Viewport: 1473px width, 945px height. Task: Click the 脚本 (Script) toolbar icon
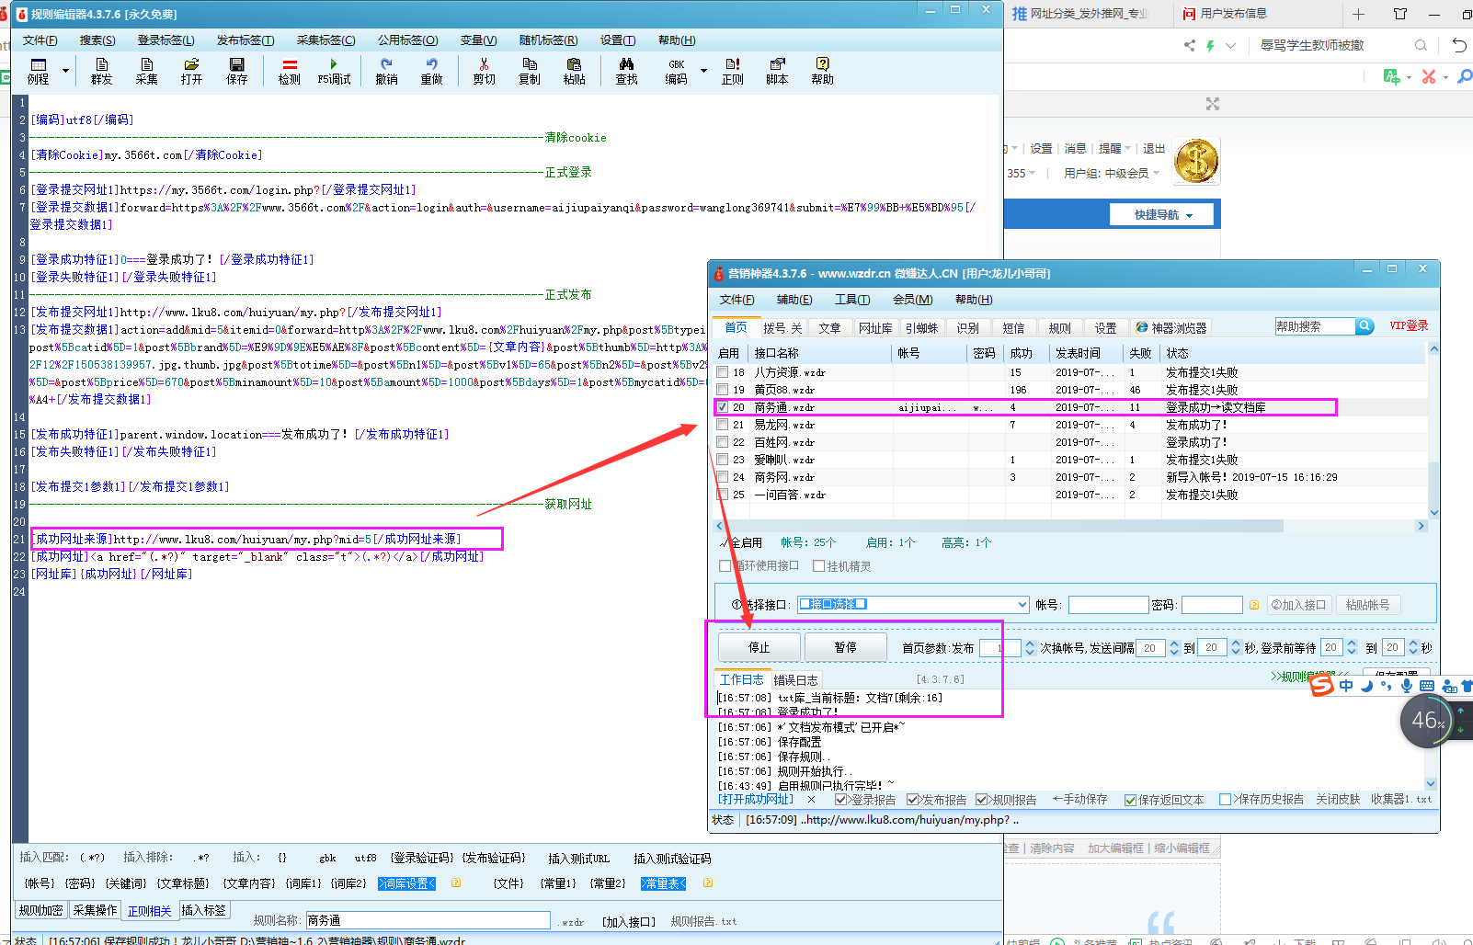(777, 71)
